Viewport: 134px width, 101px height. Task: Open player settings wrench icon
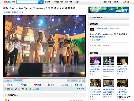[80, 81]
